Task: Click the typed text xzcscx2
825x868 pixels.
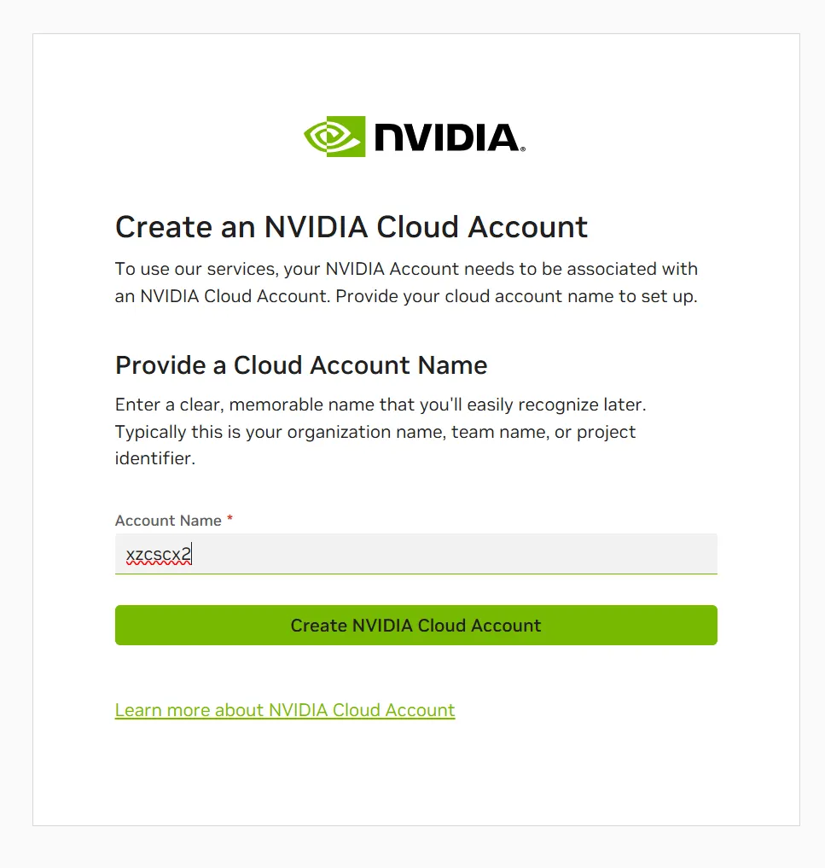Action: (x=159, y=555)
